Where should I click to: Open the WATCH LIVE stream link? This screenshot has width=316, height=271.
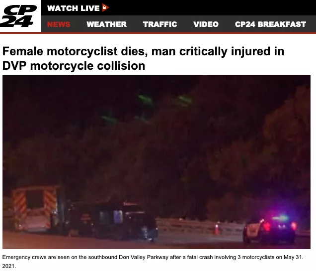(x=74, y=8)
